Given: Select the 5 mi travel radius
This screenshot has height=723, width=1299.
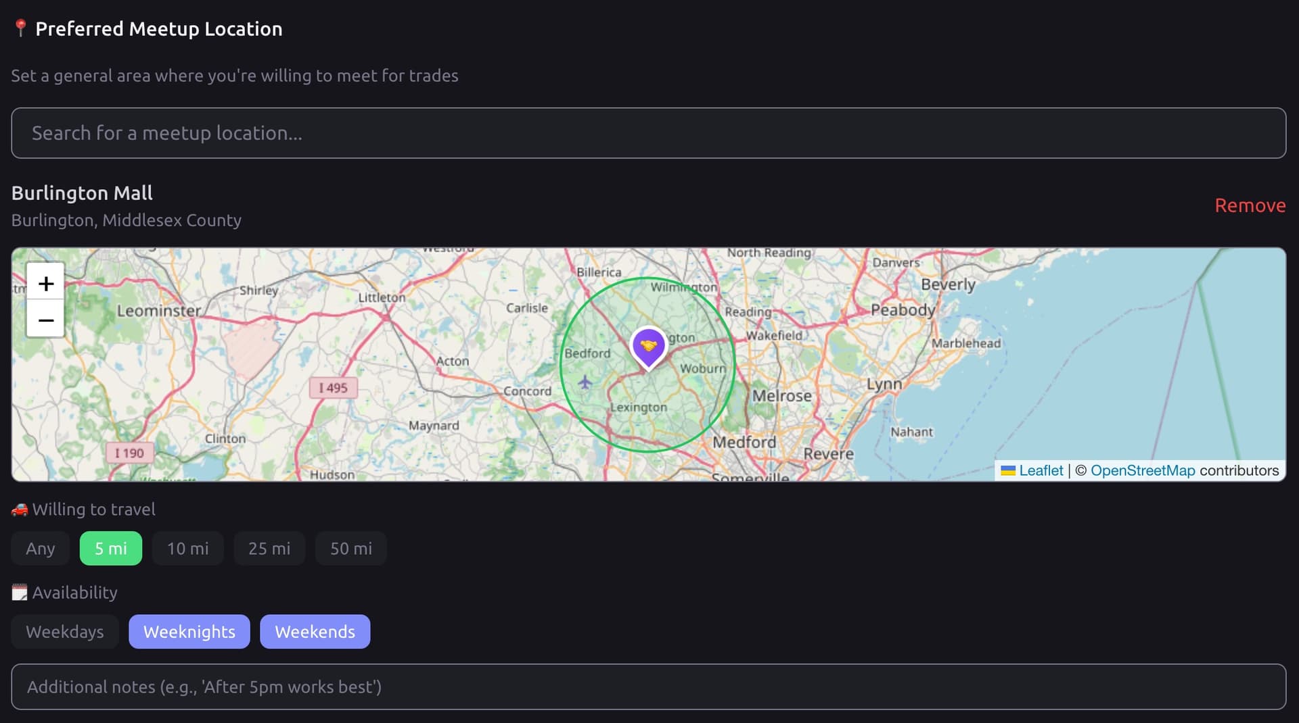Looking at the screenshot, I should pos(110,549).
